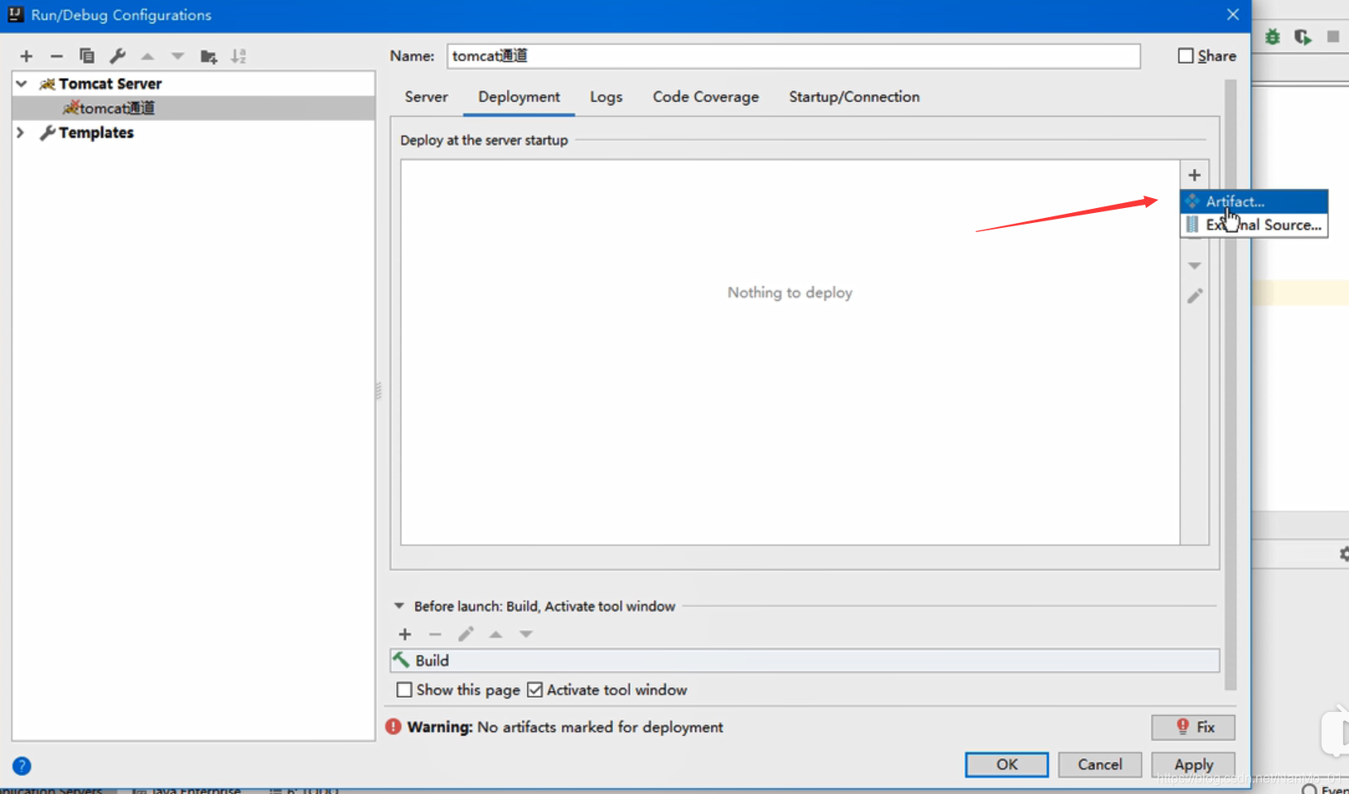Close the Run/Debug Configurations dialog
This screenshot has width=1349, height=794.
[x=1233, y=15]
